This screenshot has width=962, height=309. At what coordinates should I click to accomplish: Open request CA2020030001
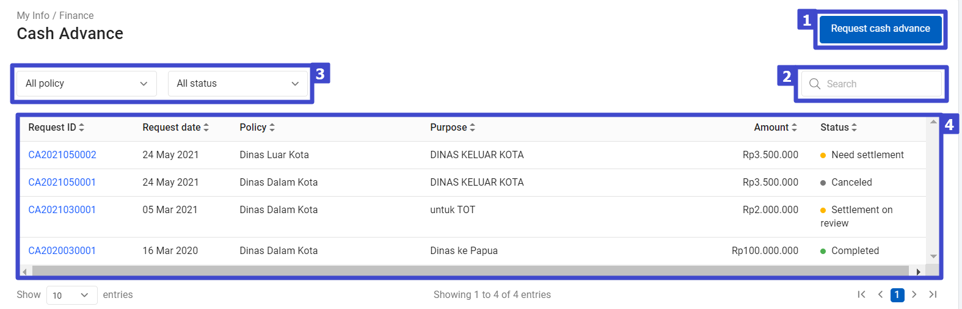tap(62, 250)
